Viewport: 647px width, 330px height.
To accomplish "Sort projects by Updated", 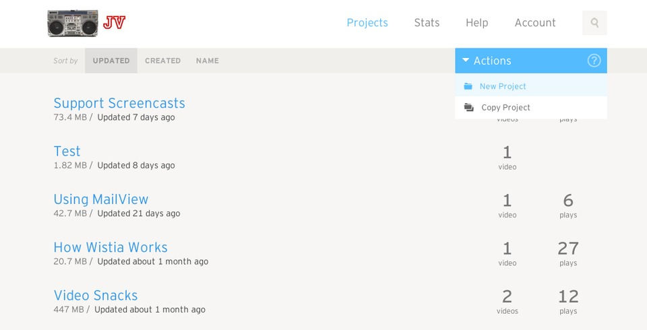I will click(111, 61).
